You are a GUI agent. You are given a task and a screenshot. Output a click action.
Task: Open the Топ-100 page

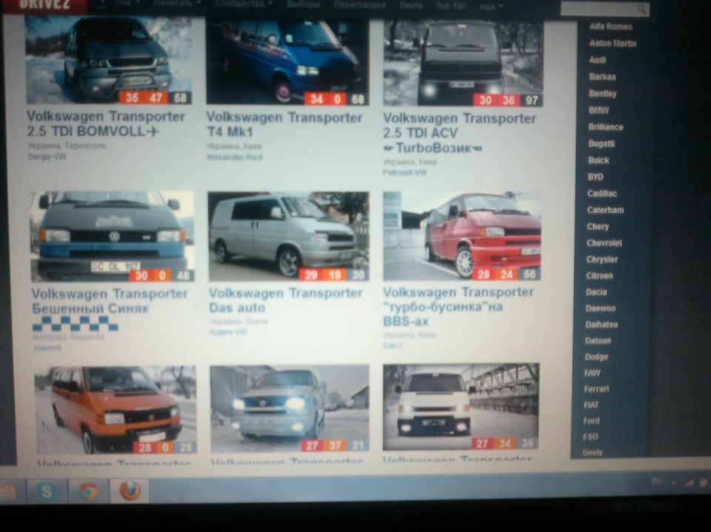(451, 6)
